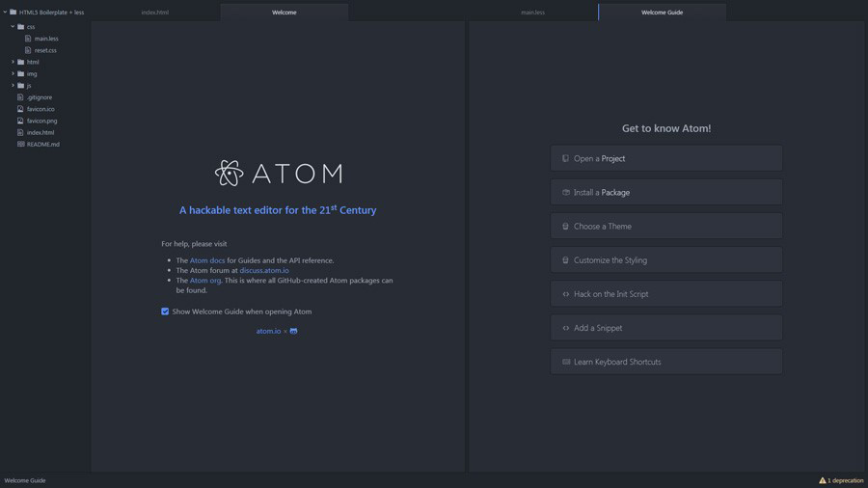Open main.less in the tree view
868x488 pixels.
tap(46, 39)
